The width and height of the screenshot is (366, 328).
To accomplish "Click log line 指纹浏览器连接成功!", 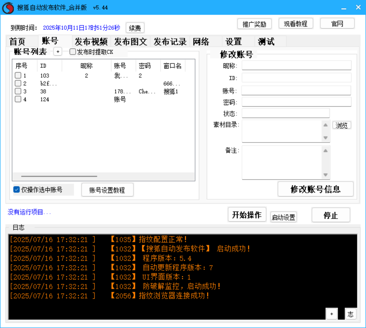I will click(x=174, y=295).
